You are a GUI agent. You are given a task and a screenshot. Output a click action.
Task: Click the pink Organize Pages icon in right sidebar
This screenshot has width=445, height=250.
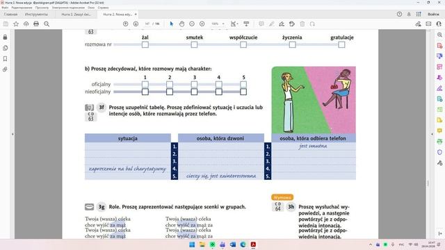439,67
